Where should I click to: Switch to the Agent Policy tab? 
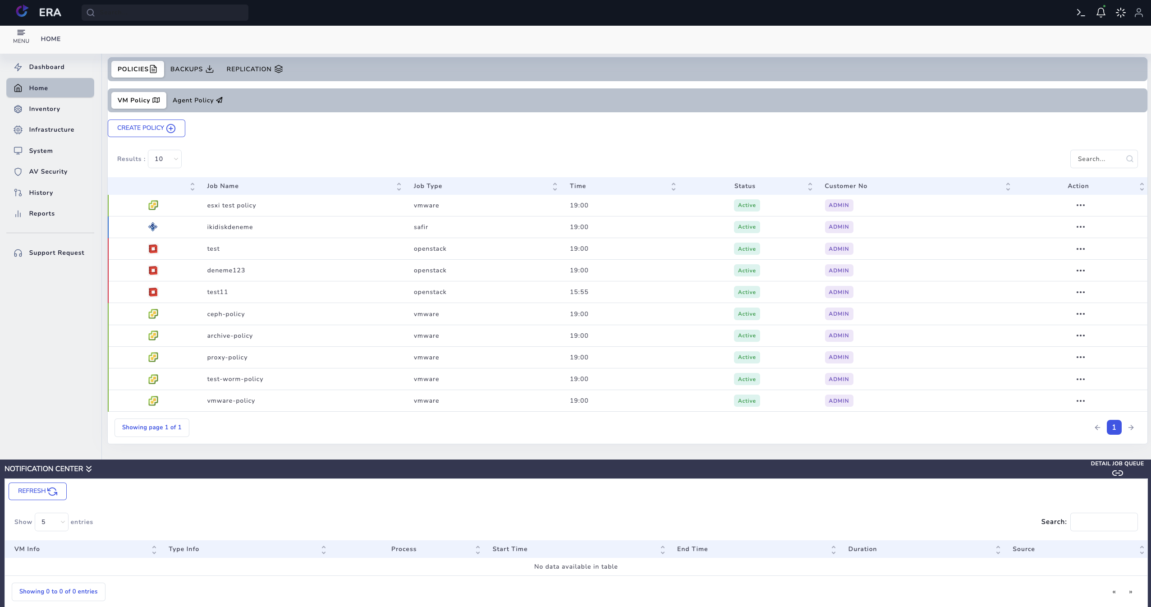tap(197, 100)
